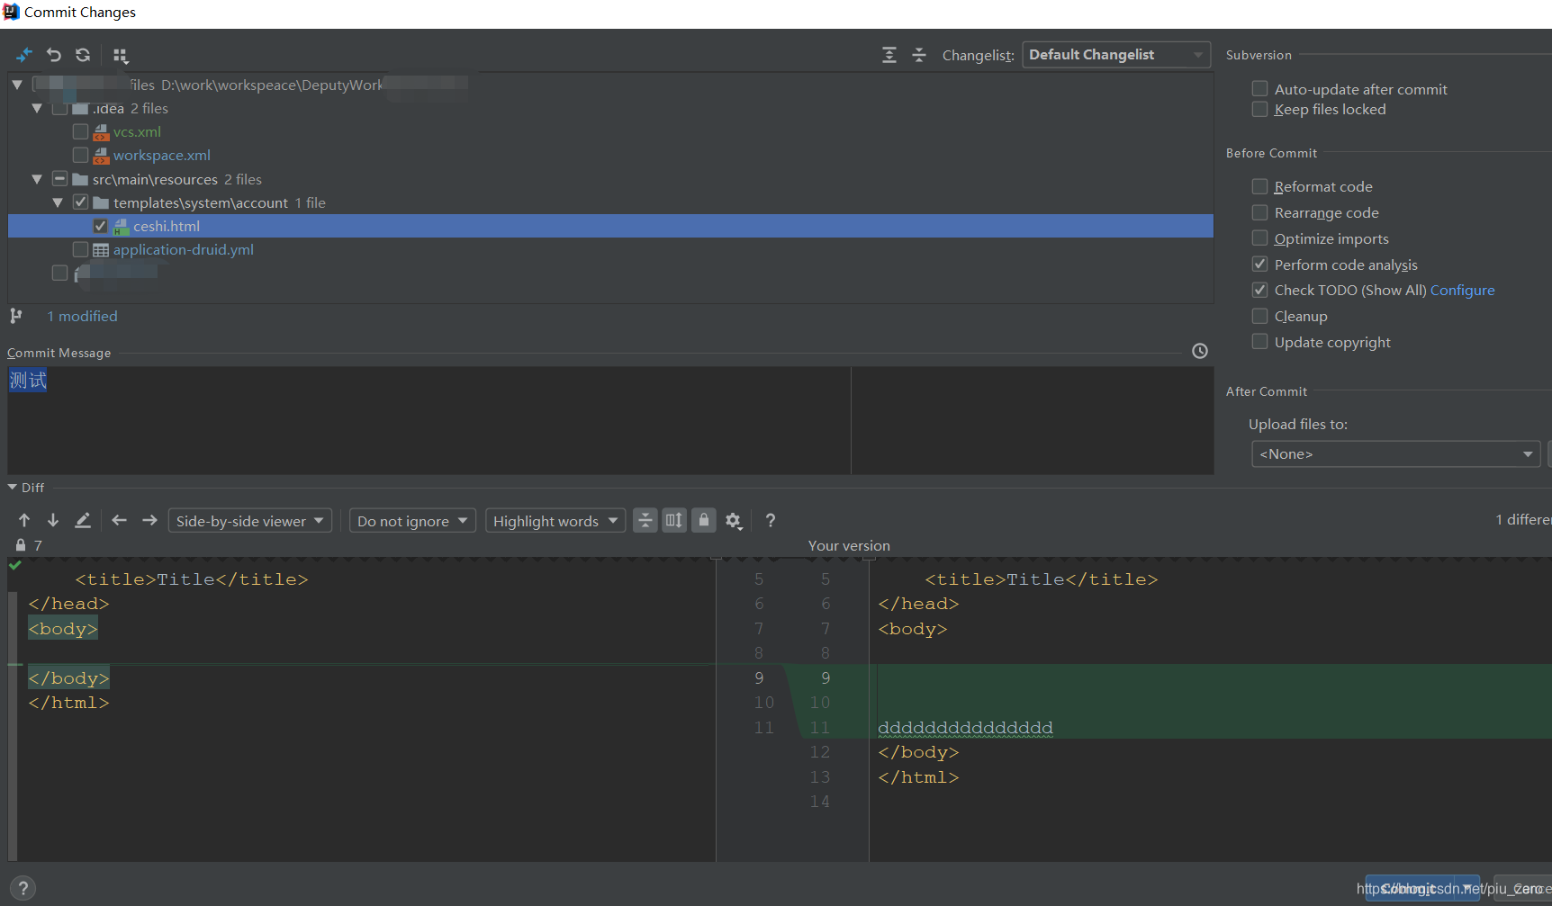The height and width of the screenshot is (906, 1552).
Task: Select workspace.xml in changes tree
Action: point(162,155)
